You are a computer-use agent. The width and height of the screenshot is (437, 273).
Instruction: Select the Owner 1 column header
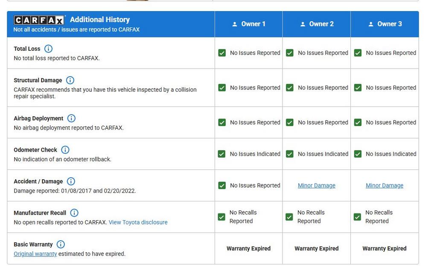[249, 24]
